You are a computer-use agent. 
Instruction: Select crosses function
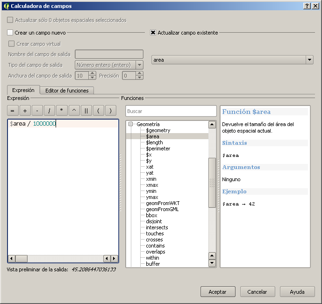click(154, 240)
